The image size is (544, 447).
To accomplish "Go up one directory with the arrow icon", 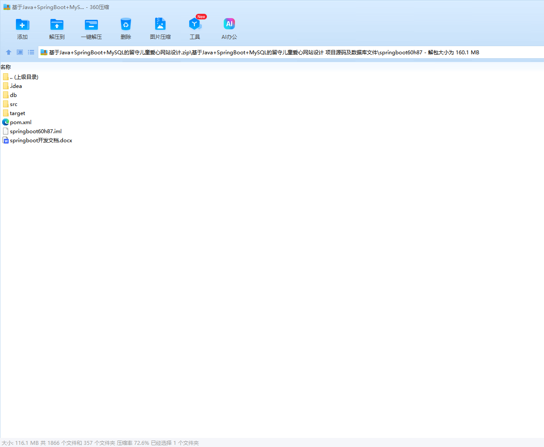I will [9, 52].
